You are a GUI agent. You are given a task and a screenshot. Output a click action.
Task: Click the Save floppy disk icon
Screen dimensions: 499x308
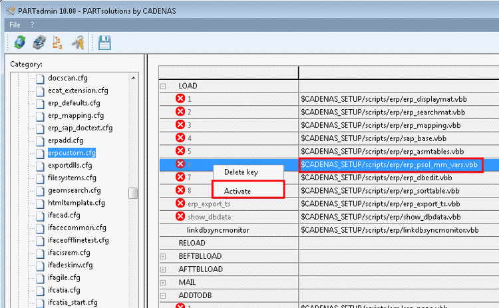click(x=104, y=43)
